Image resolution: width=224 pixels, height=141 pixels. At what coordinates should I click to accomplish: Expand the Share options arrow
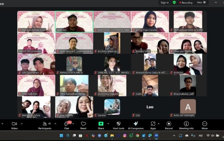(108, 123)
